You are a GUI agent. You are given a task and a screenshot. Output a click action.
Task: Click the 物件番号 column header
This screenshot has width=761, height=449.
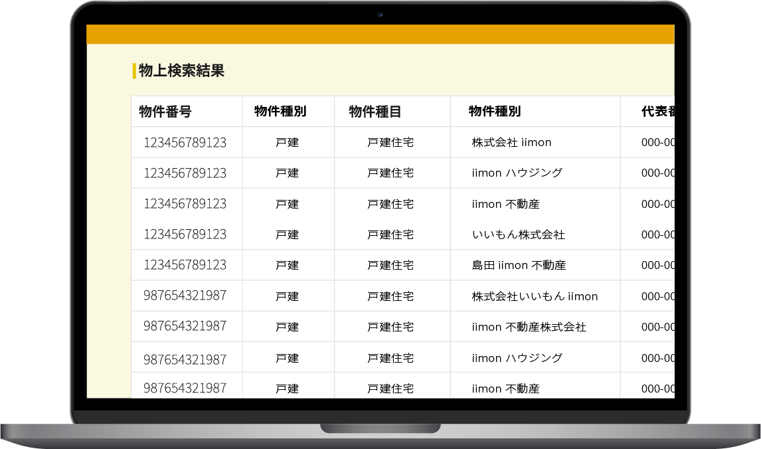coord(165,112)
